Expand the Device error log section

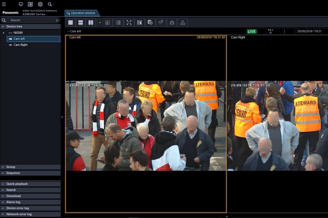point(31,208)
